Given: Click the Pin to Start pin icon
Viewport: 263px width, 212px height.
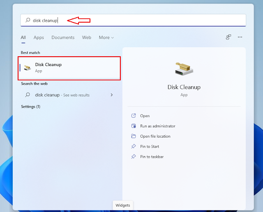Looking at the screenshot, I should (134, 146).
